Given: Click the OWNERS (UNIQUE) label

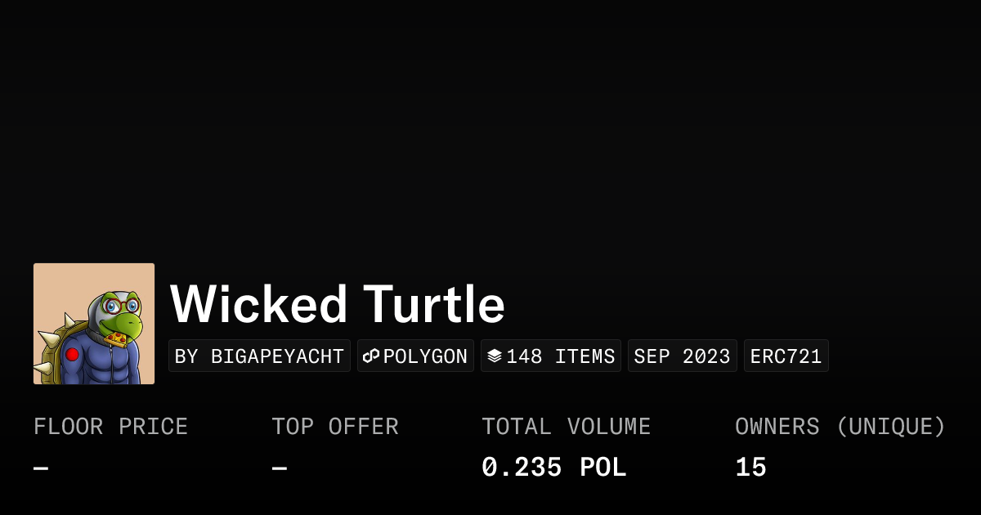Looking at the screenshot, I should tap(840, 427).
